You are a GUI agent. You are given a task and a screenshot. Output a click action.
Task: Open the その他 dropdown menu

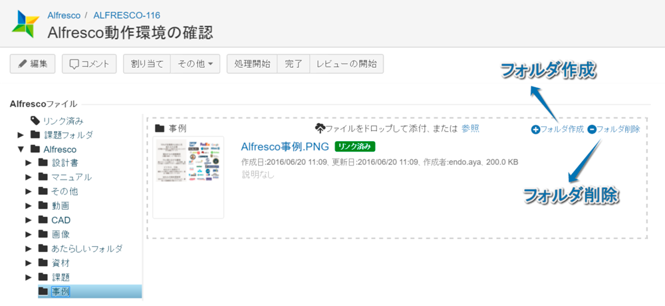tap(195, 64)
